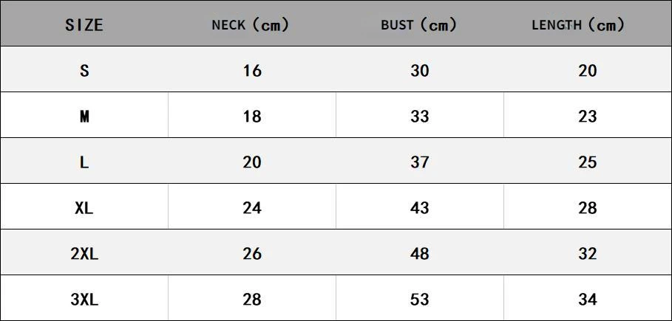Select the 2XL size label cell
Viewport: 672px width, 321px height.
click(84, 254)
